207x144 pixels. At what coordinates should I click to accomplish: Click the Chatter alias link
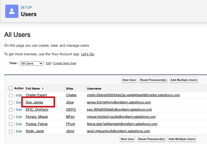[71, 95]
